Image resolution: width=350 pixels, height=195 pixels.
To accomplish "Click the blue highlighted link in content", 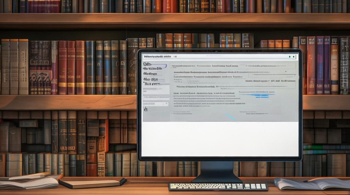I will (262, 95).
